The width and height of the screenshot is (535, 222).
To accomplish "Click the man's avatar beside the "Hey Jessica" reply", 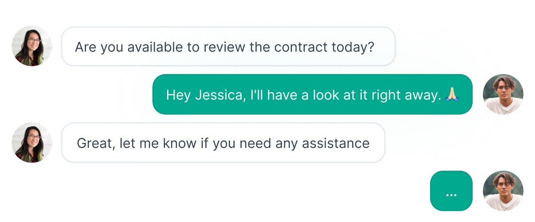I will click(503, 94).
